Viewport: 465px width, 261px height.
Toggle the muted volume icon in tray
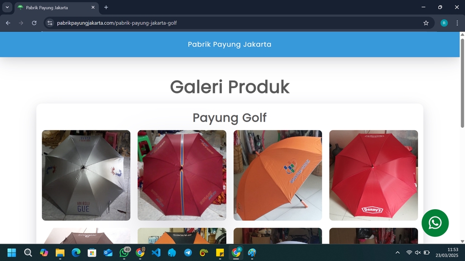coord(418,253)
